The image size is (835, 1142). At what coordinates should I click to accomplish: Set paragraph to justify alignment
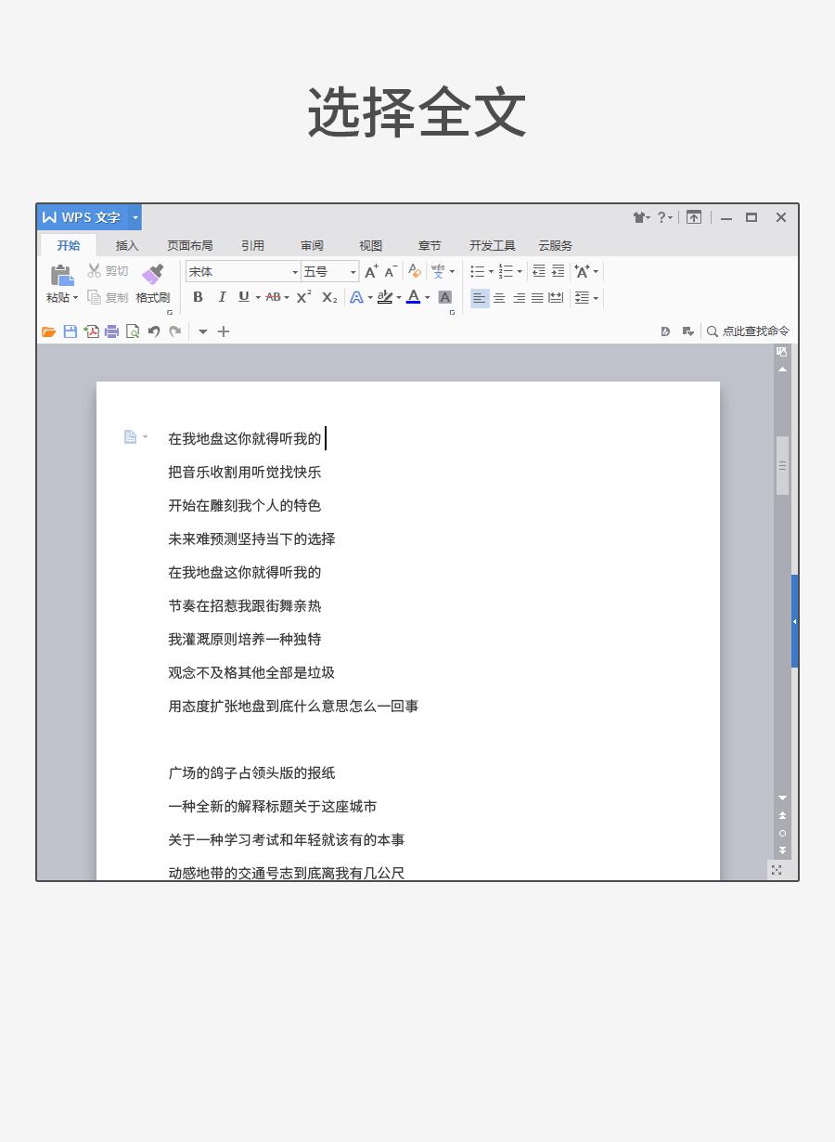(x=537, y=297)
